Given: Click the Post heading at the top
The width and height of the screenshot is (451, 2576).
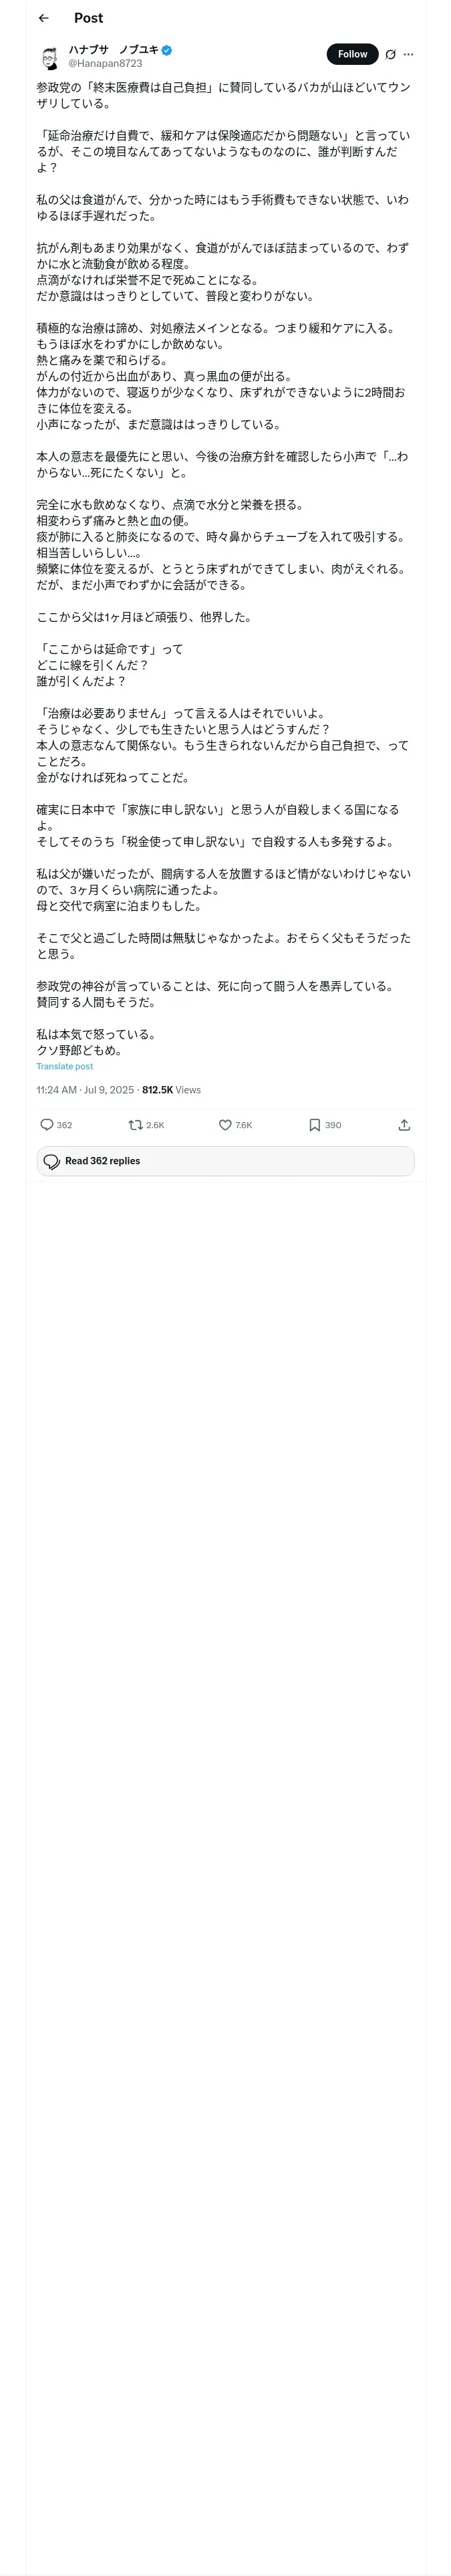Looking at the screenshot, I should pyautogui.click(x=88, y=18).
